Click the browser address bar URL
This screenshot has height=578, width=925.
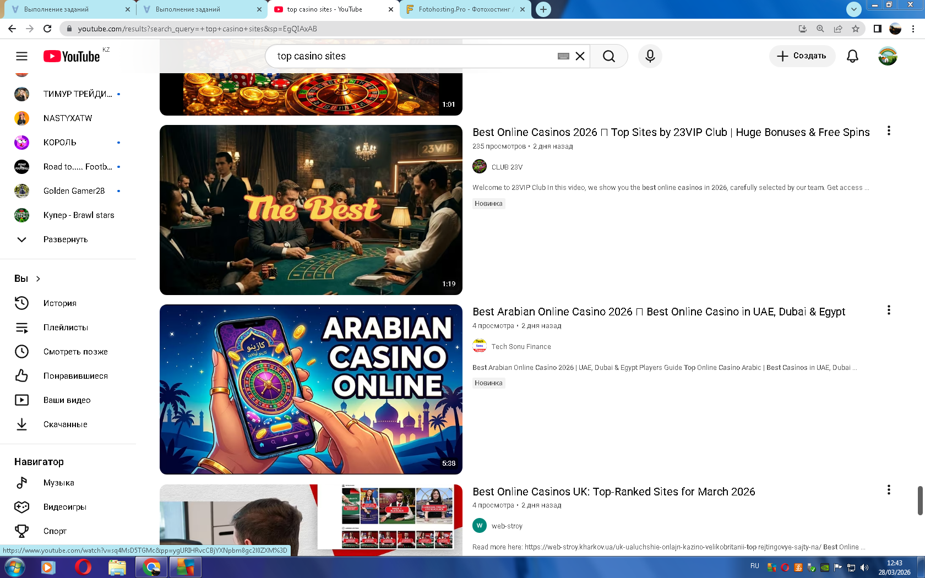point(197,29)
